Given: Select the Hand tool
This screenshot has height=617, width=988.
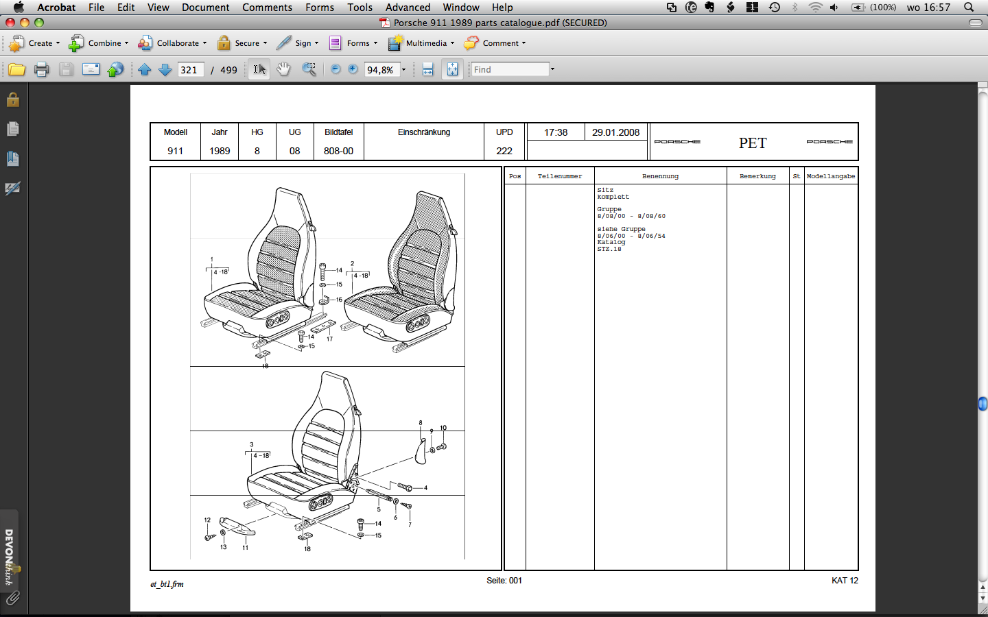Looking at the screenshot, I should (x=283, y=69).
